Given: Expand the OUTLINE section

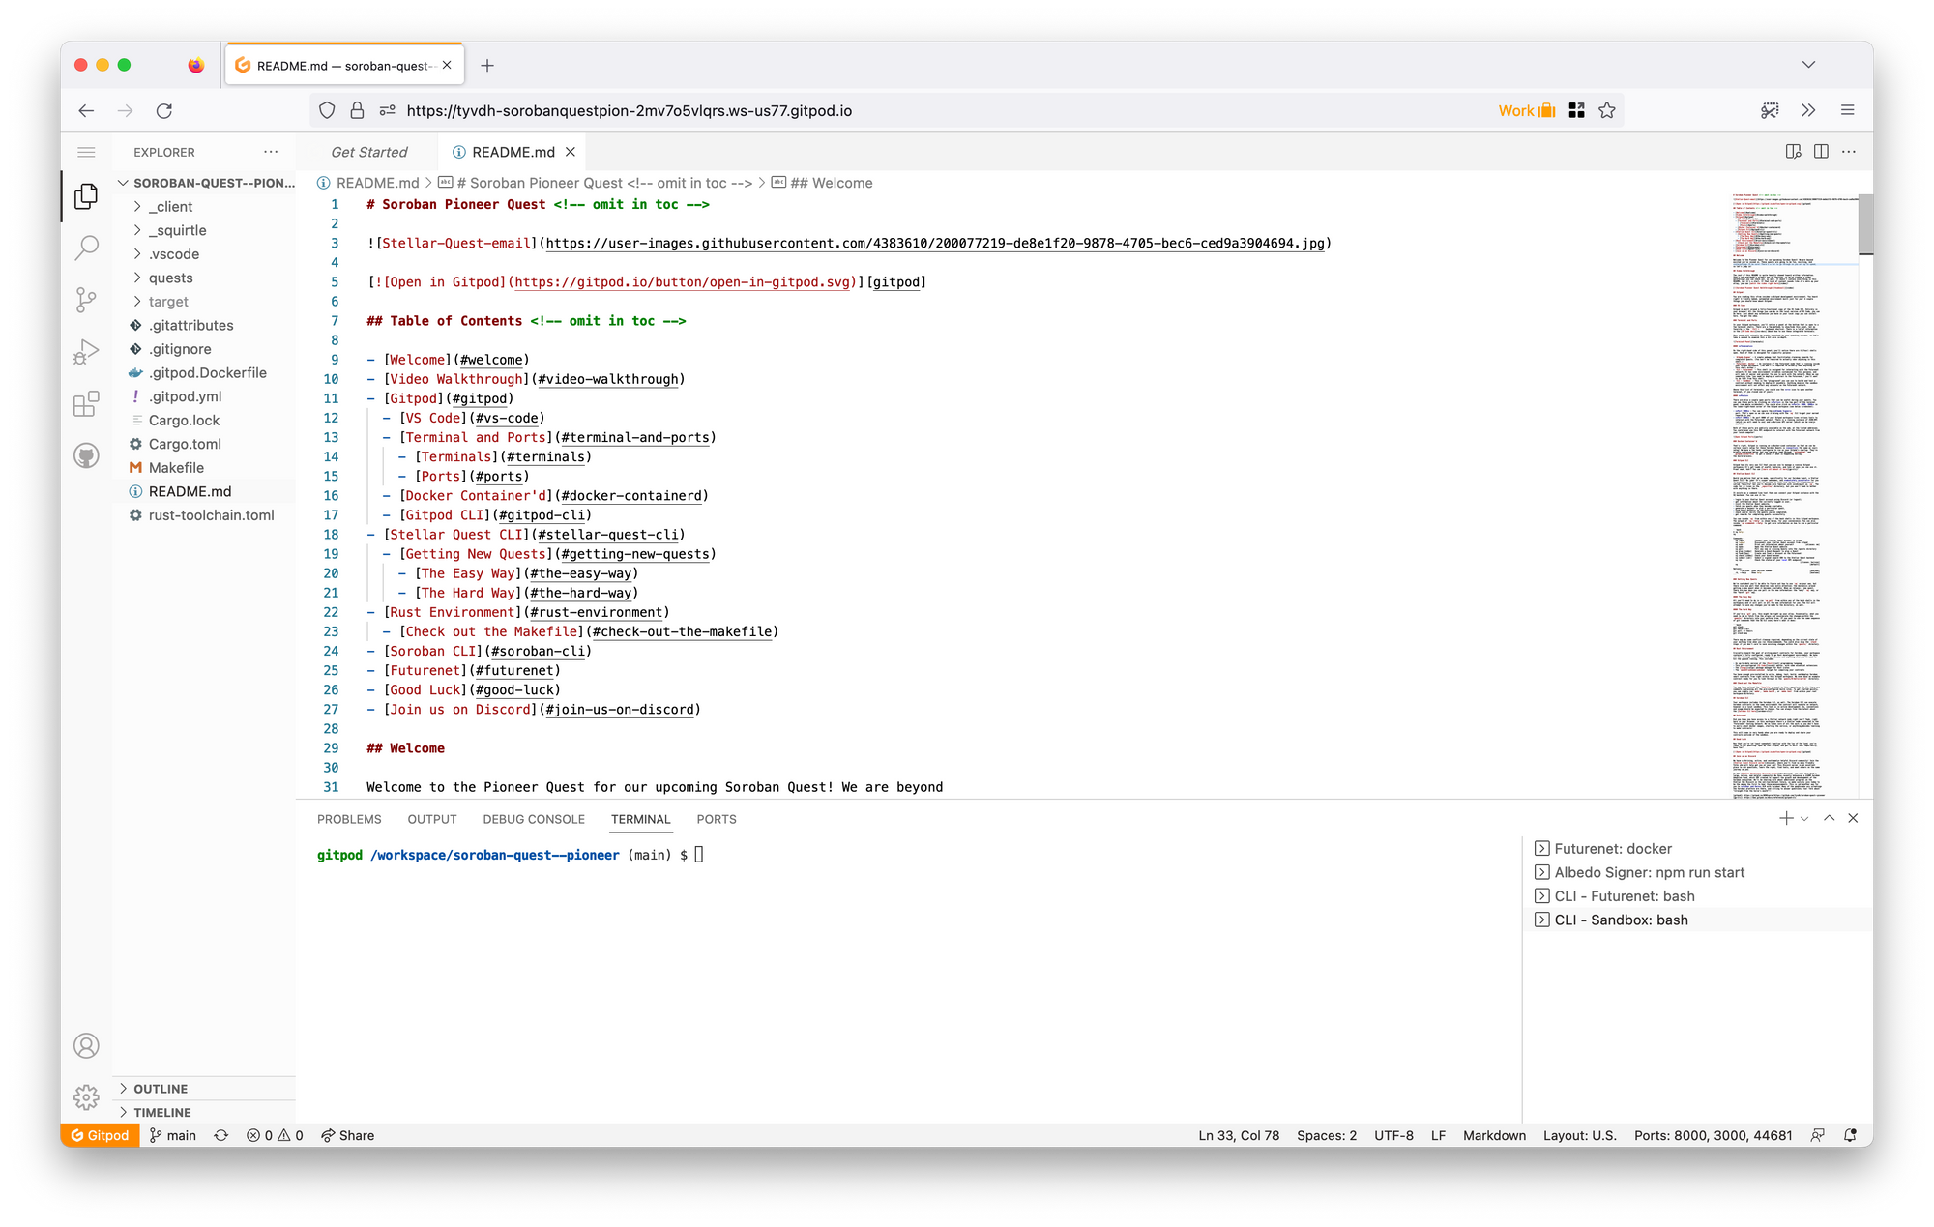Looking at the screenshot, I should pos(204,1089).
